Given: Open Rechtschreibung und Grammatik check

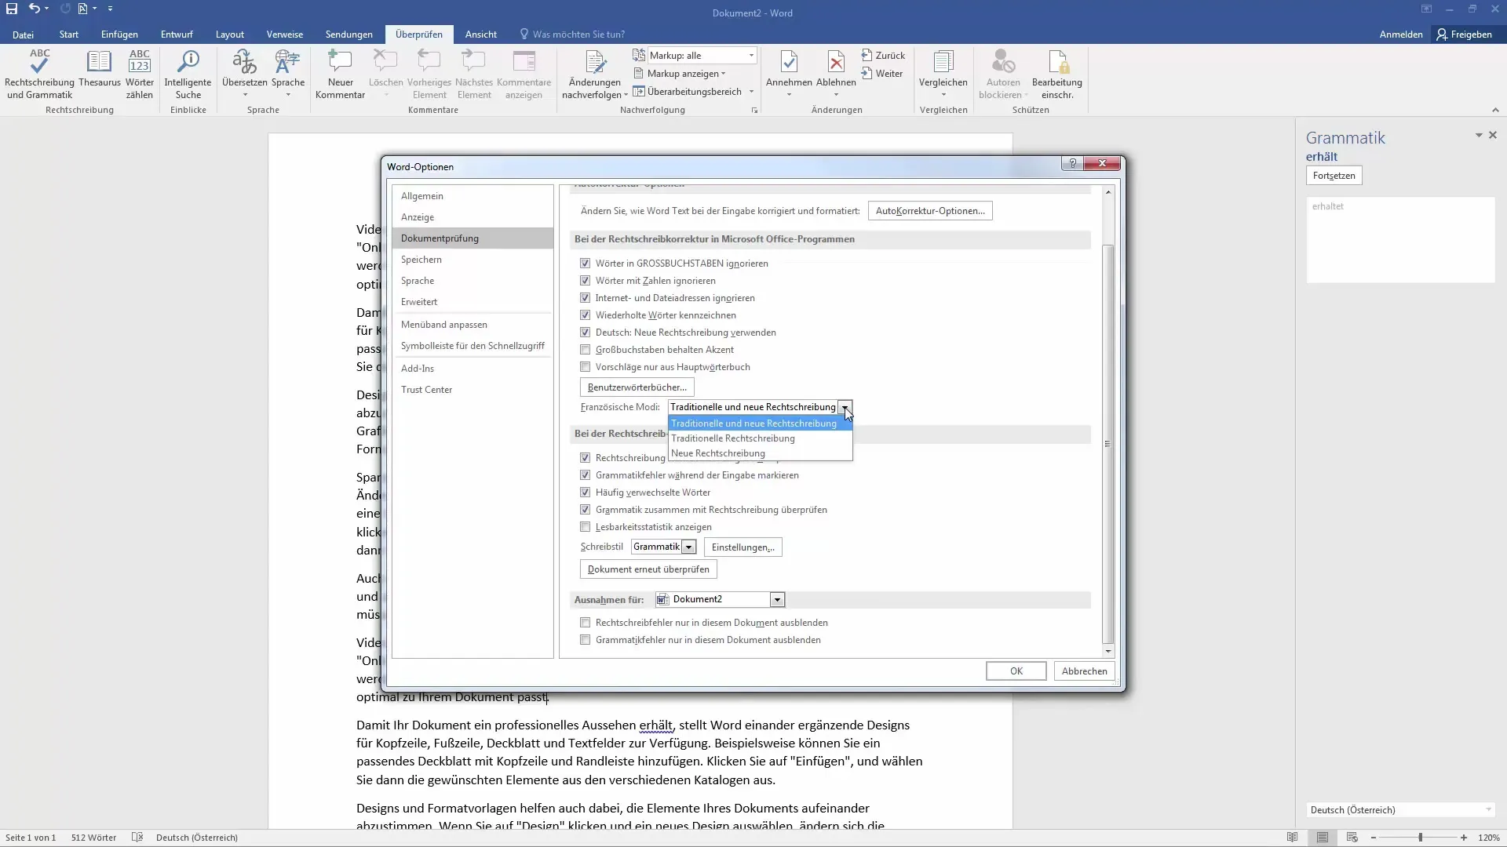Looking at the screenshot, I should click(x=39, y=75).
